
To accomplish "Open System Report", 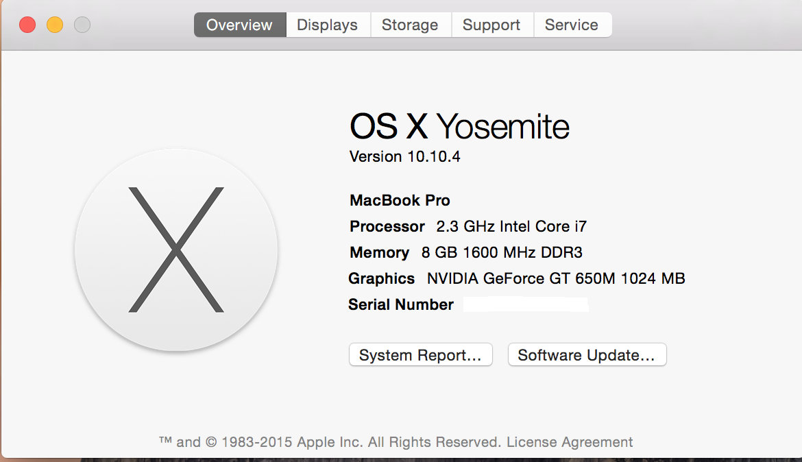I will tap(420, 355).
